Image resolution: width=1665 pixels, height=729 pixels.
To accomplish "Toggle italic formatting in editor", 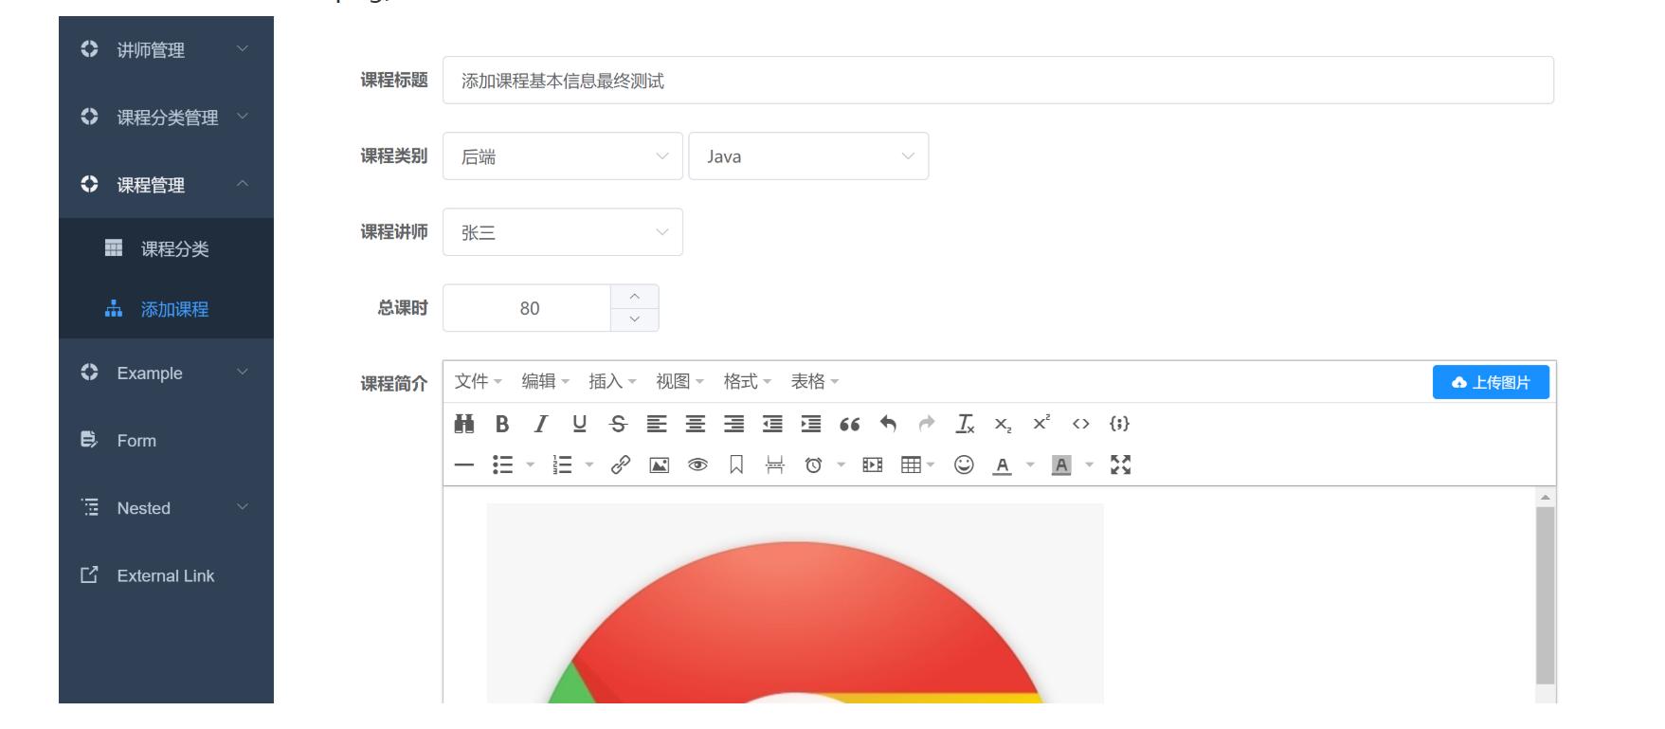I will [x=541, y=424].
